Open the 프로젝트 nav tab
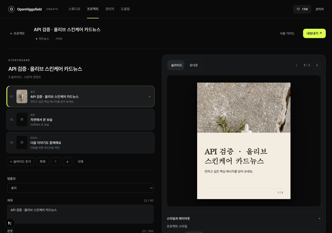This screenshot has height=233, width=332. [93, 9]
